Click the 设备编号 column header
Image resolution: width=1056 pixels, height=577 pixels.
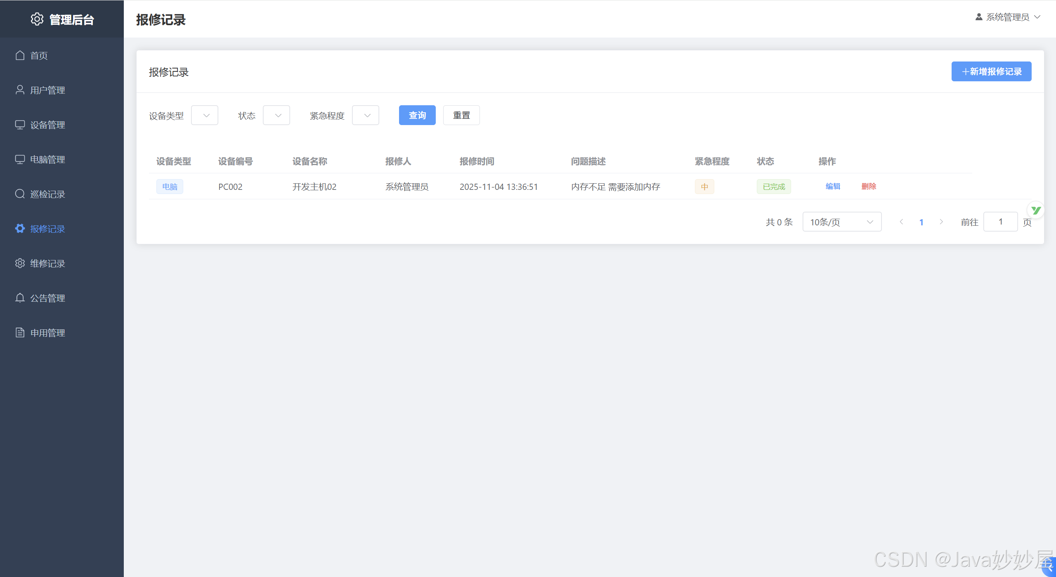[235, 161]
